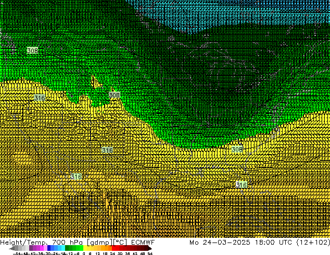Click the '12' legend scale value
The image size is (330, 255).
(x=98, y=253)
